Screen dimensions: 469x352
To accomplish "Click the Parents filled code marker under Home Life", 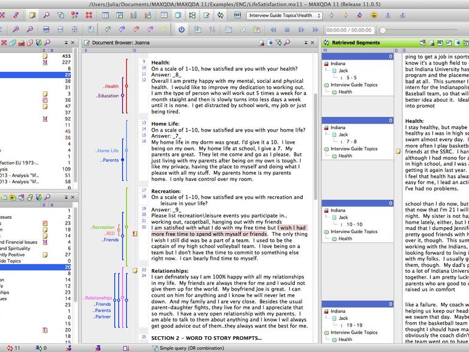I will click(122, 160).
